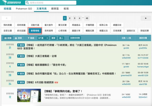Open post 5月活動 陸續更新
Screen dimensions: 152x106
tap(40, 82)
